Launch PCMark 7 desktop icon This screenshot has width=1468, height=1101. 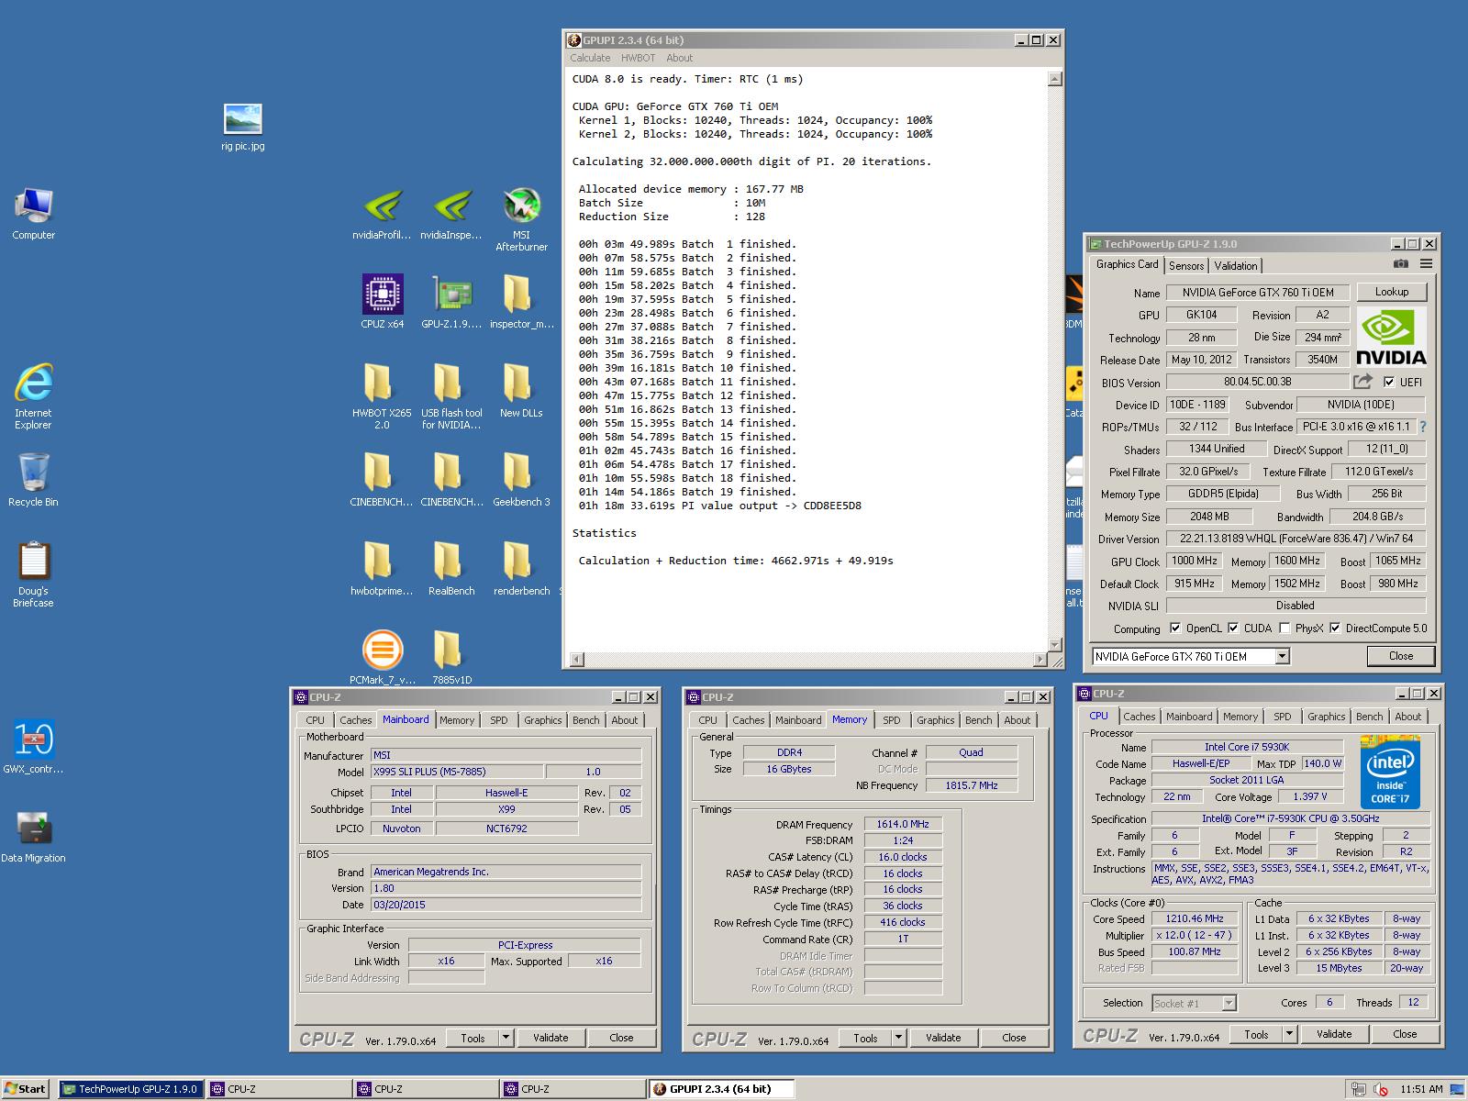(x=382, y=658)
